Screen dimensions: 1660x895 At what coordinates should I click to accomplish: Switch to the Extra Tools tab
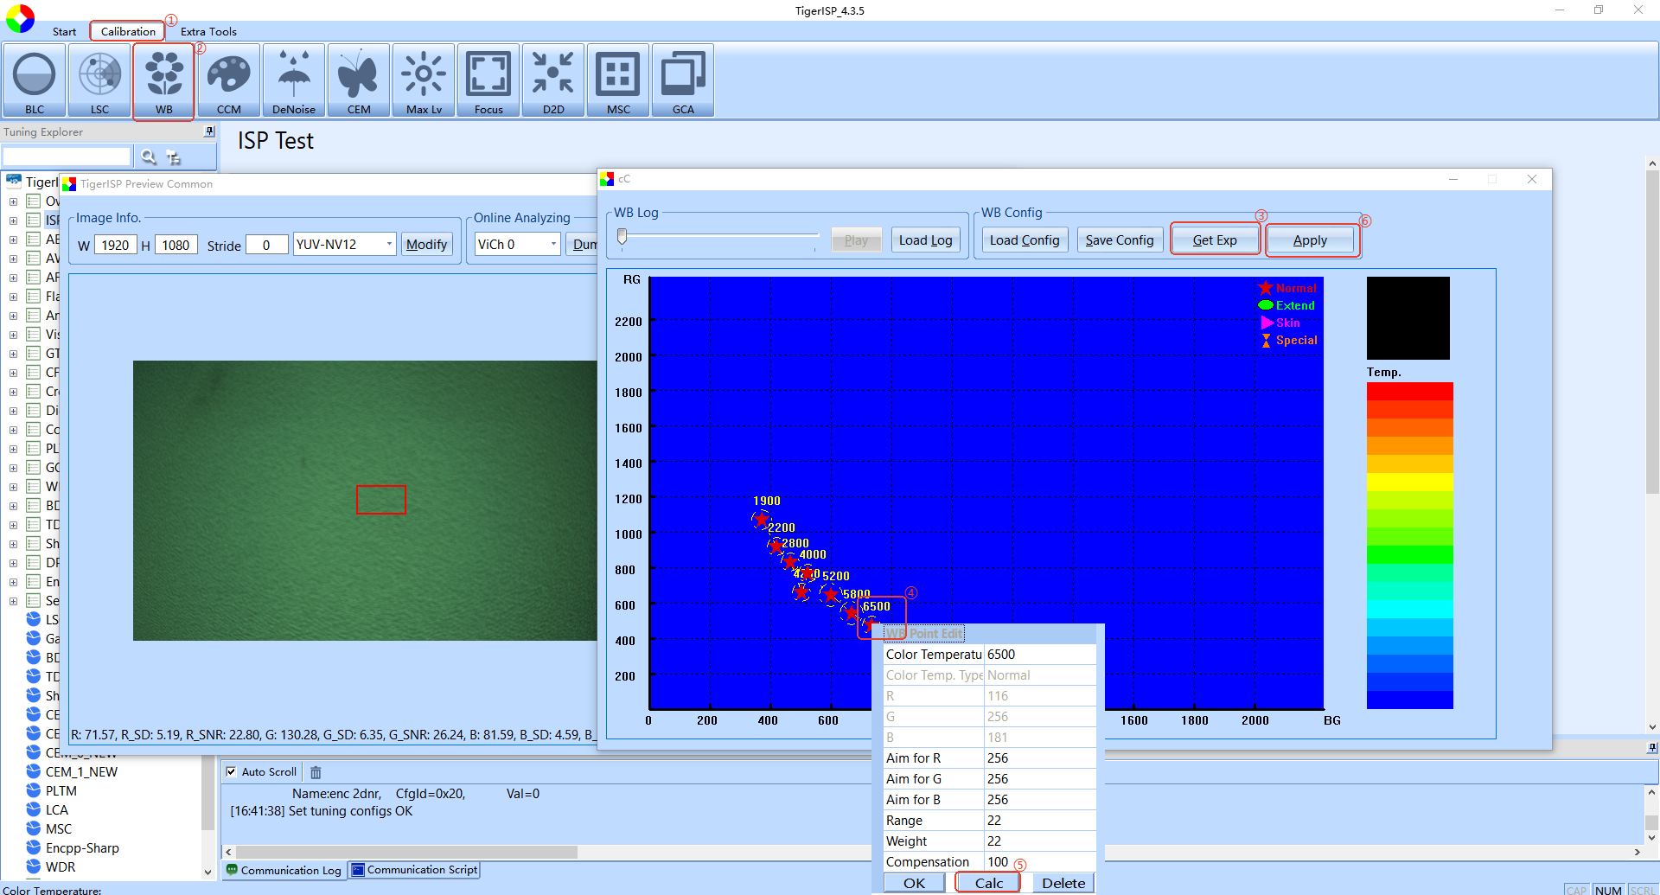click(208, 32)
